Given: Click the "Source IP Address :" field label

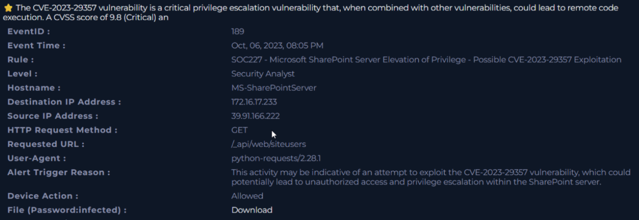Looking at the screenshot, I should pos(52,116).
